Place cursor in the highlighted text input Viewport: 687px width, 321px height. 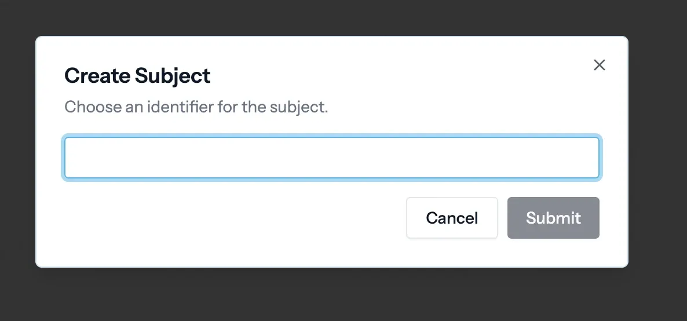coord(331,158)
